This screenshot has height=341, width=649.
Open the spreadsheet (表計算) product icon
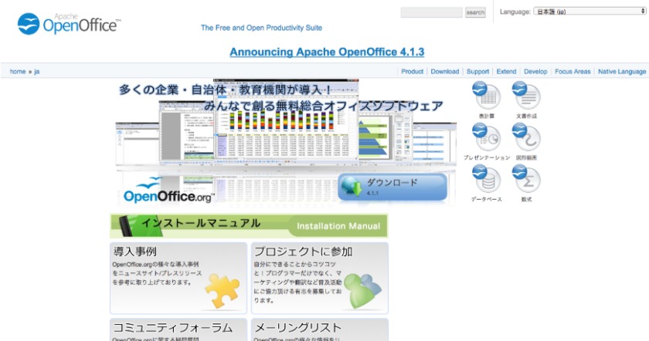[x=486, y=96]
